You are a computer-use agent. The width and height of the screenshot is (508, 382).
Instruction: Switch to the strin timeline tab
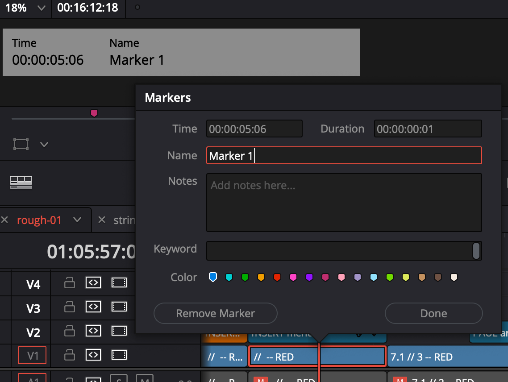coord(126,220)
